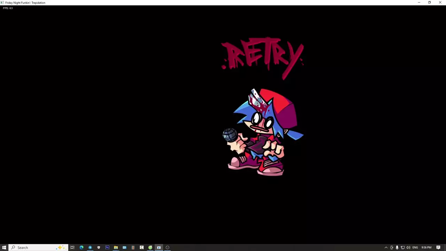Viewport: 446px width, 251px height.
Task: Expand the hidden system tray icons
Action: 386,248
